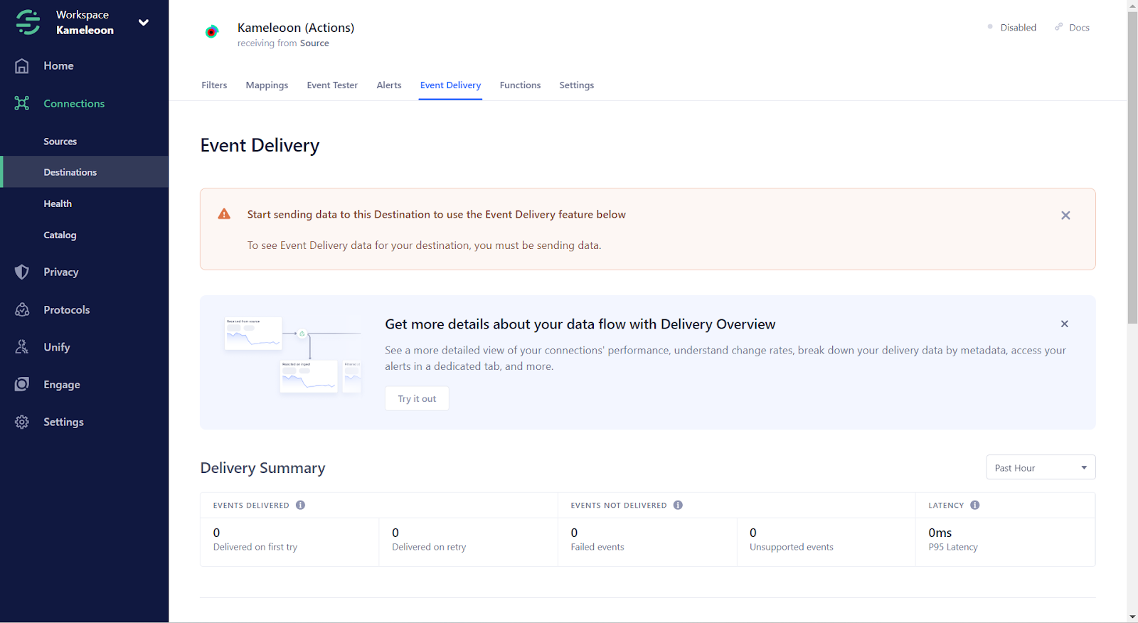Click the Events Delivered info icon
The width and height of the screenshot is (1138, 623).
pos(300,506)
